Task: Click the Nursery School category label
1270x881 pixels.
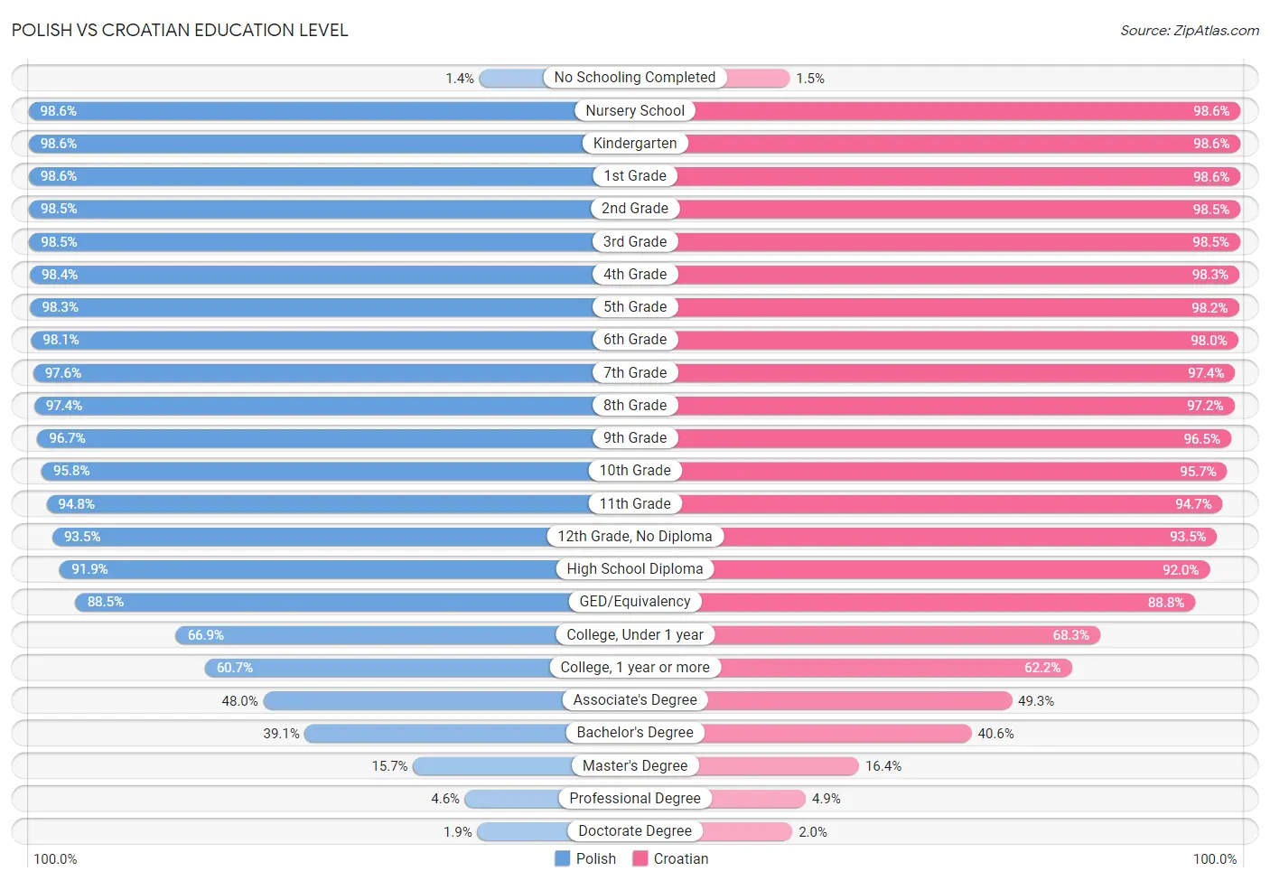Action: point(635,110)
